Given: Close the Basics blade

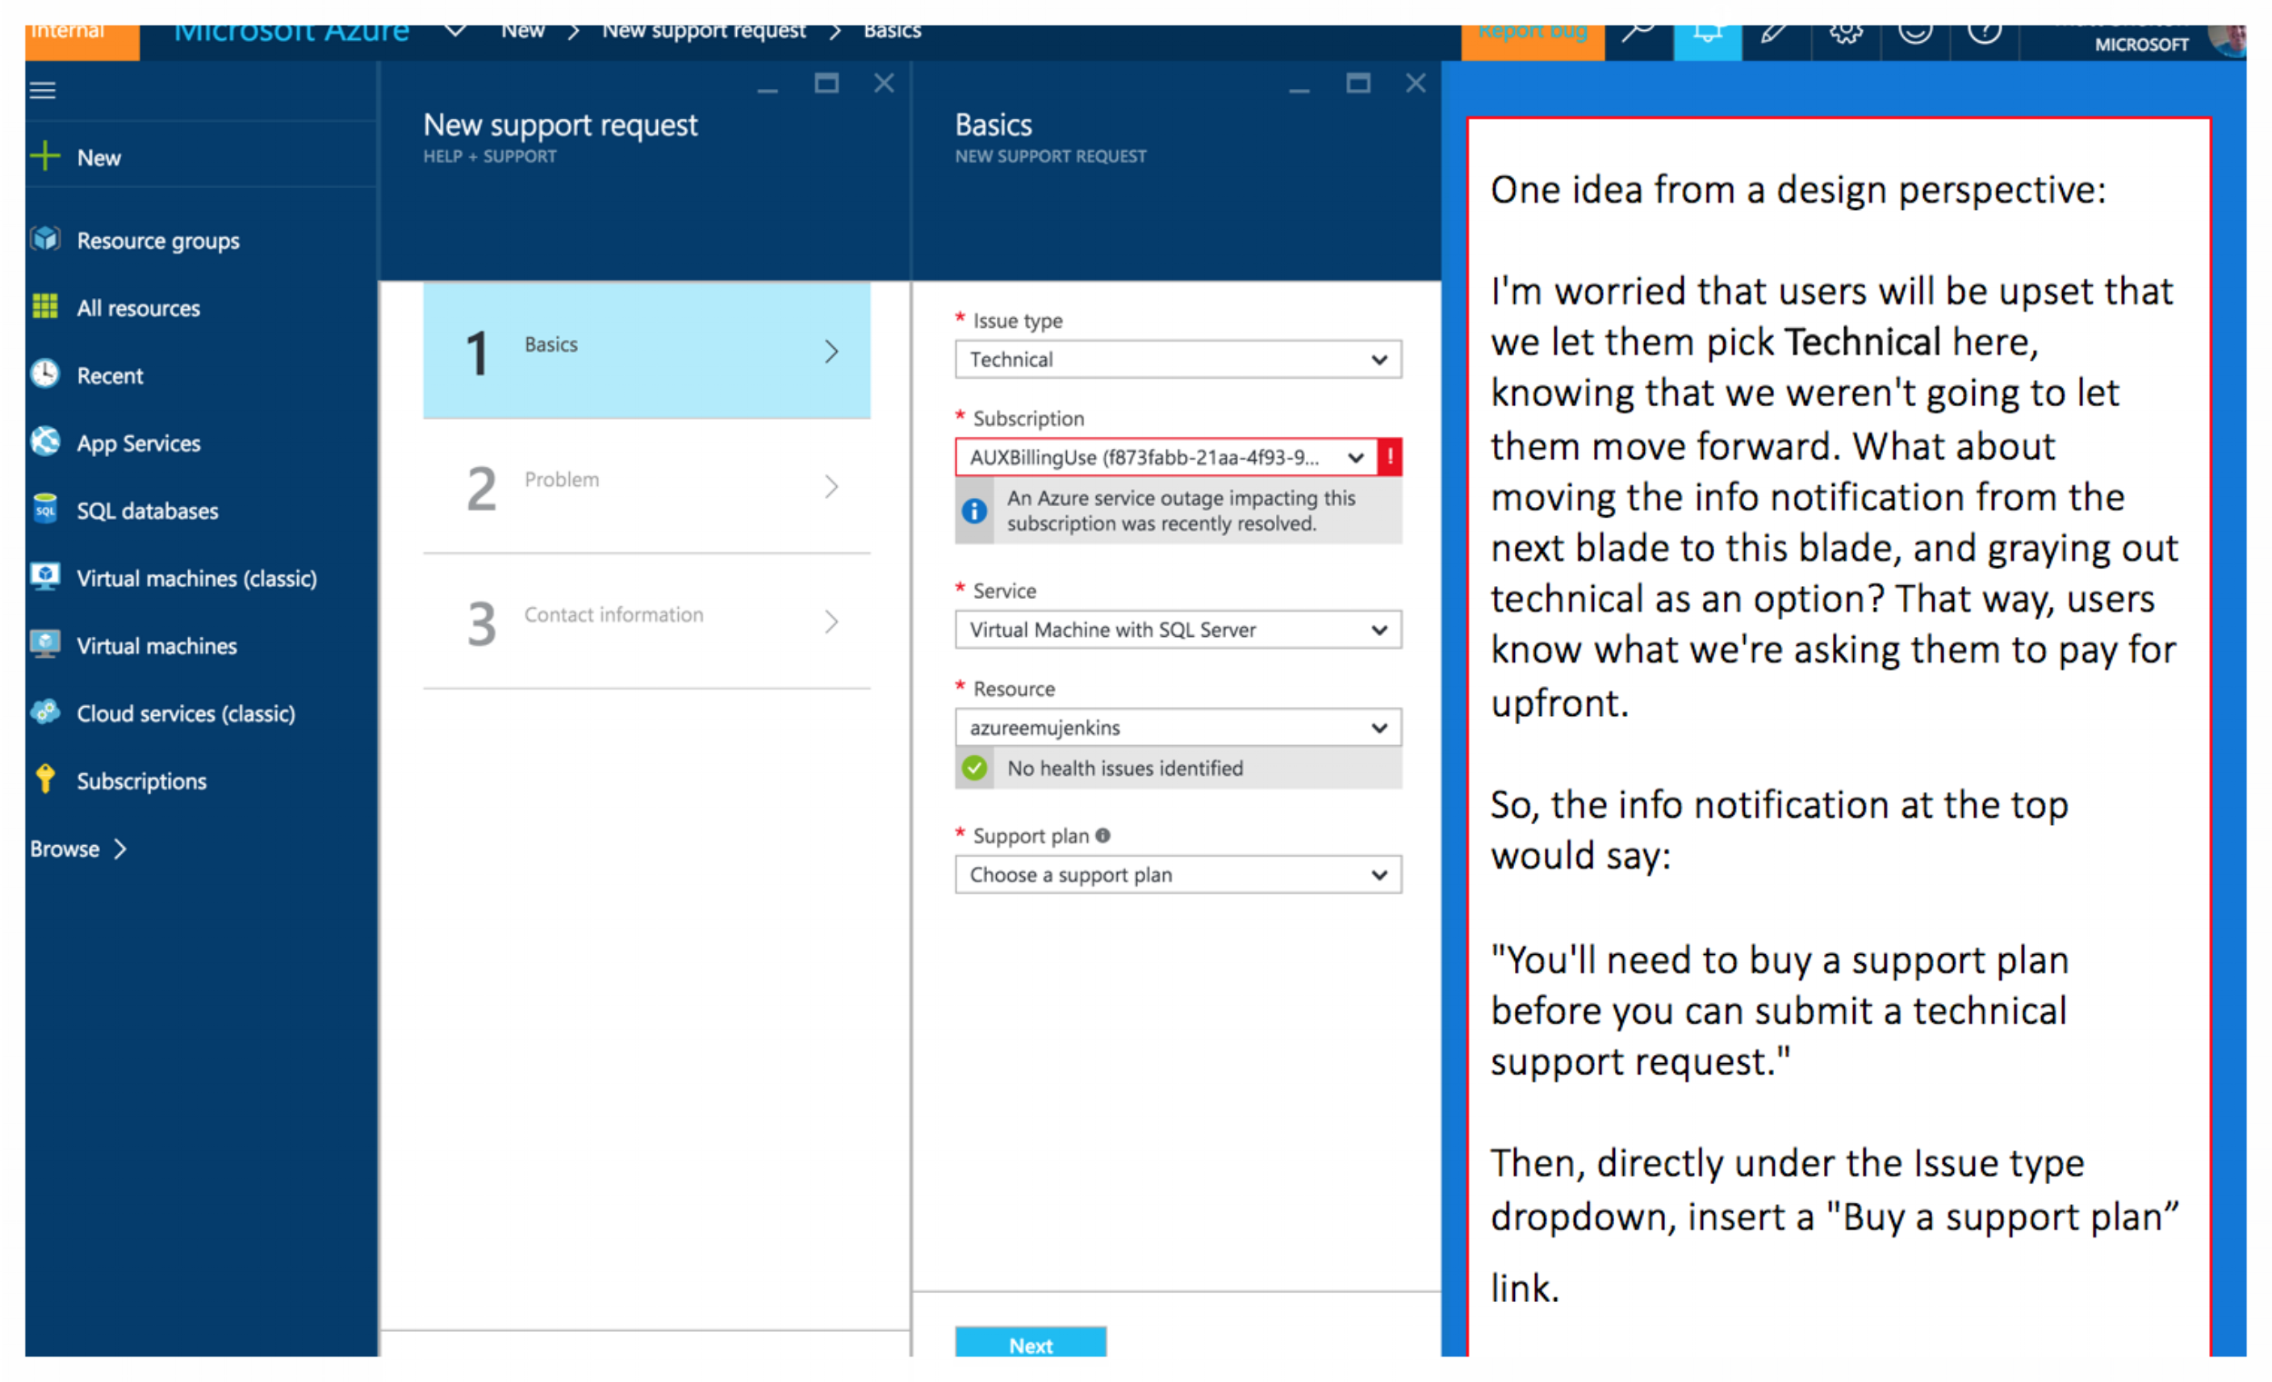Looking at the screenshot, I should click(1415, 83).
